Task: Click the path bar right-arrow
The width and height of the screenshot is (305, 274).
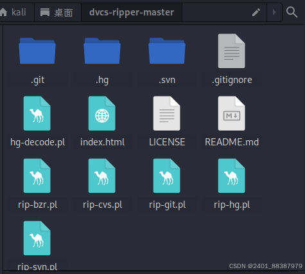Action: (274, 12)
